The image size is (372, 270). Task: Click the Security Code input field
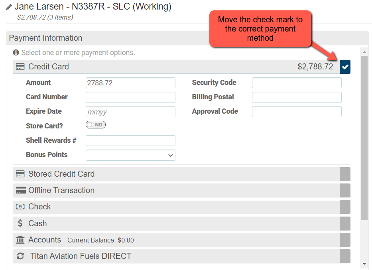[x=297, y=83]
